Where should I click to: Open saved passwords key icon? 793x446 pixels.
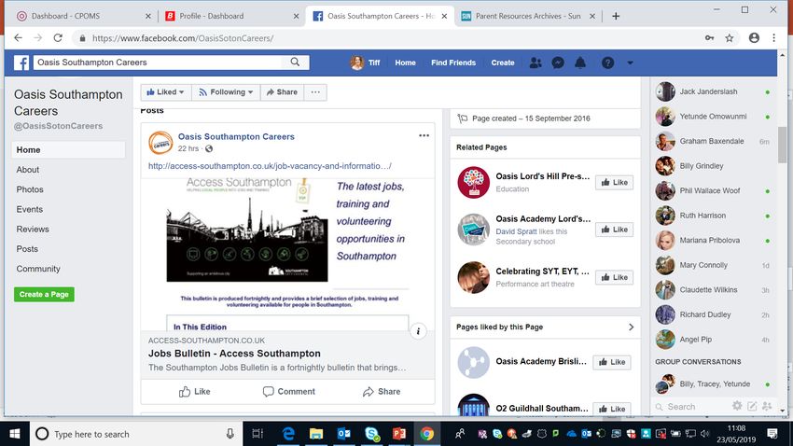click(710, 38)
